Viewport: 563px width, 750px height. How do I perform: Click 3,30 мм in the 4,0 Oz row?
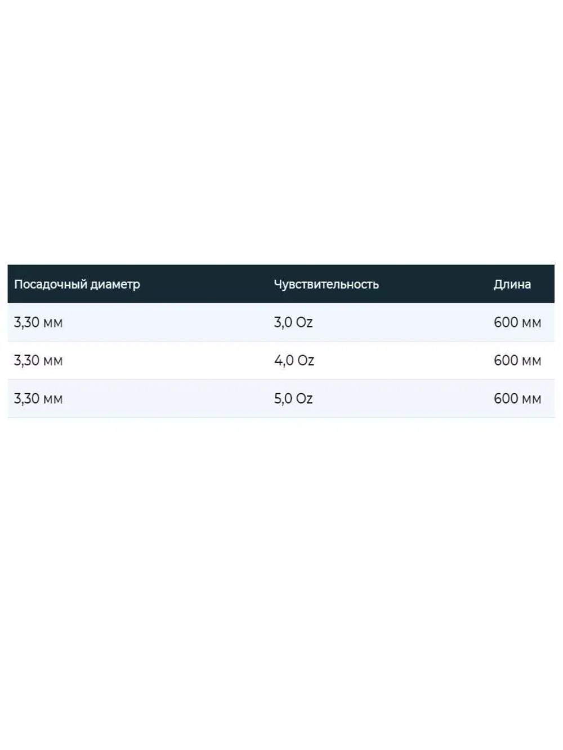38,361
